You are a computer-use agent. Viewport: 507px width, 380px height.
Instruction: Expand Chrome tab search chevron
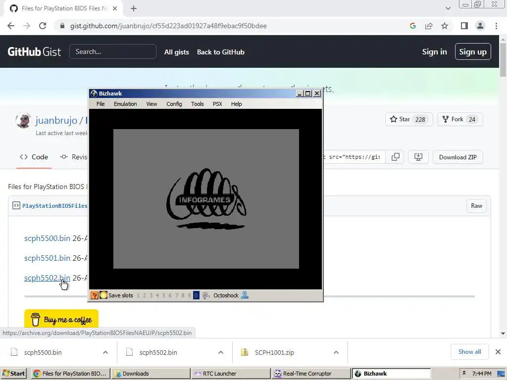click(448, 8)
